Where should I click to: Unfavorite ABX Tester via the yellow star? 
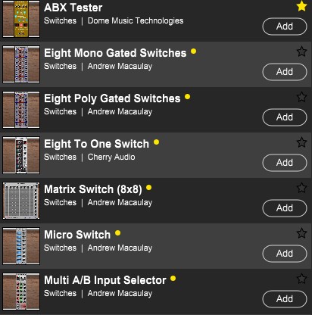pos(301,6)
